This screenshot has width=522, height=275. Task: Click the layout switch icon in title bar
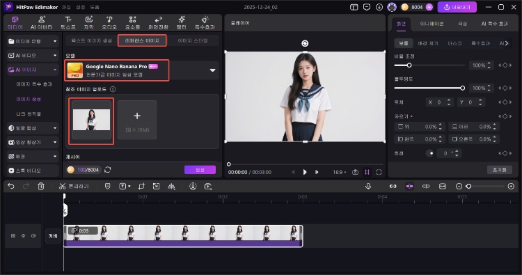pyautogui.click(x=354, y=7)
